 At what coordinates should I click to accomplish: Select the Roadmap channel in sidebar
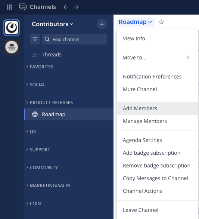(69, 114)
